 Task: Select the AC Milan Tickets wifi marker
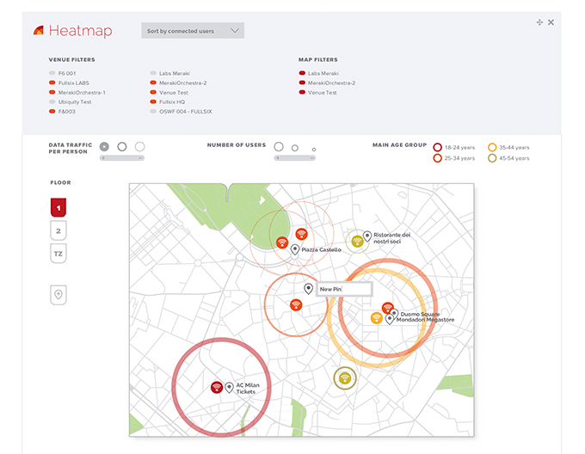[x=217, y=387]
